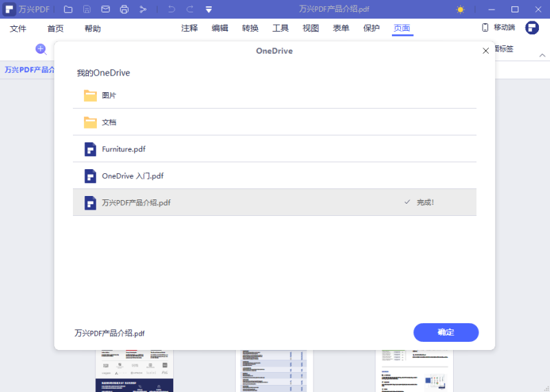Switch to the 转换 tab
This screenshot has height=392, width=550.
[250, 28]
